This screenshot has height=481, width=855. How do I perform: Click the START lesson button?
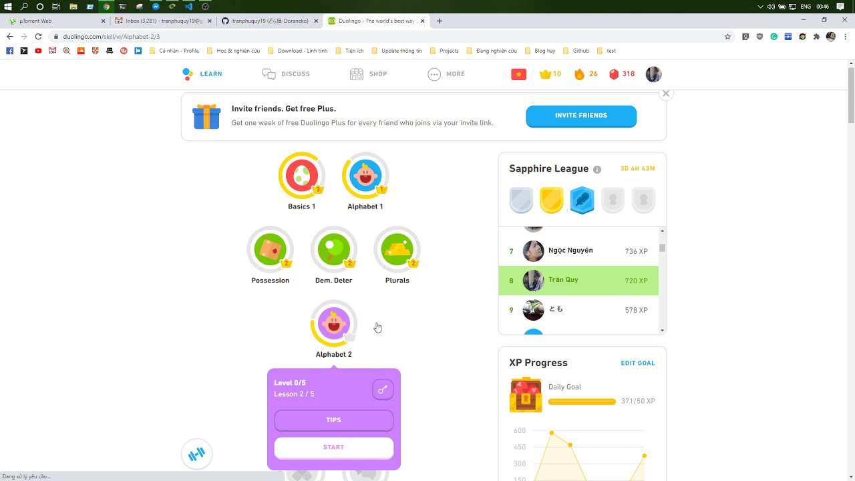coord(333,448)
